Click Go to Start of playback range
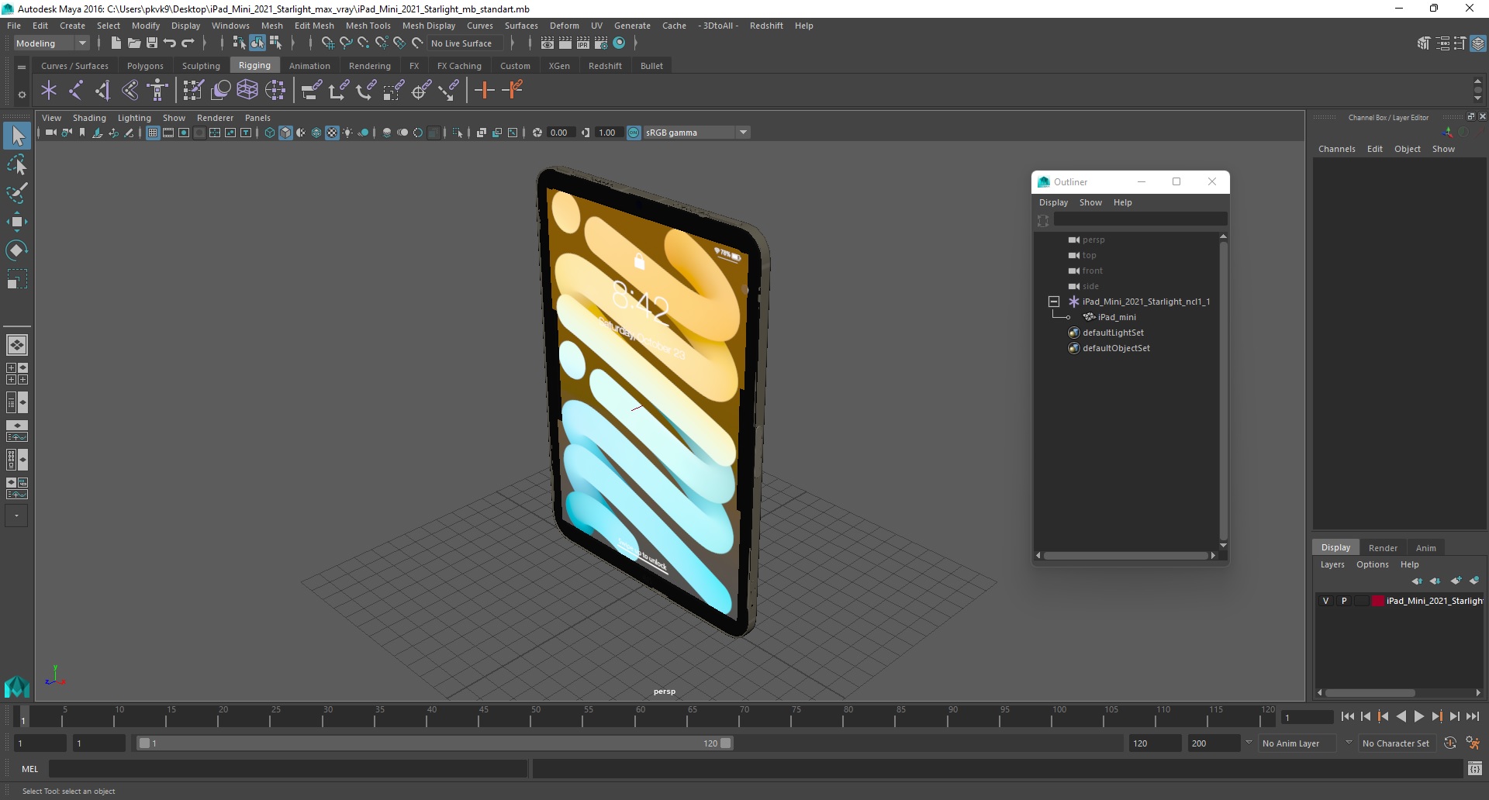The height and width of the screenshot is (800, 1489). 1347,717
